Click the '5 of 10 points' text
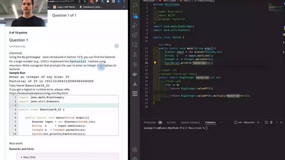 pyautogui.click(x=18, y=32)
